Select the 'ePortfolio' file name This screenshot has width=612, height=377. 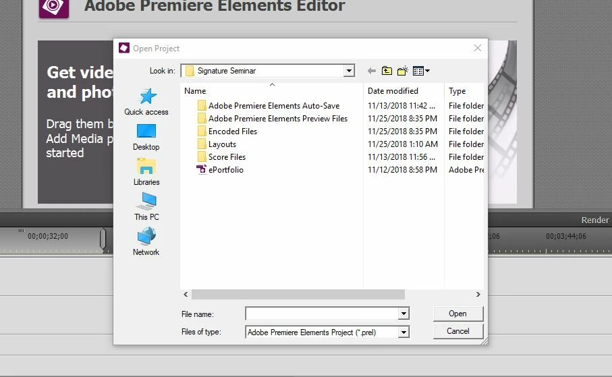[x=226, y=170]
